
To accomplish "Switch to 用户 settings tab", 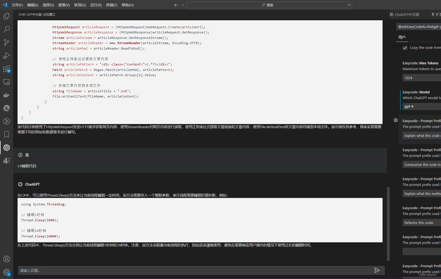I will (402, 37).
